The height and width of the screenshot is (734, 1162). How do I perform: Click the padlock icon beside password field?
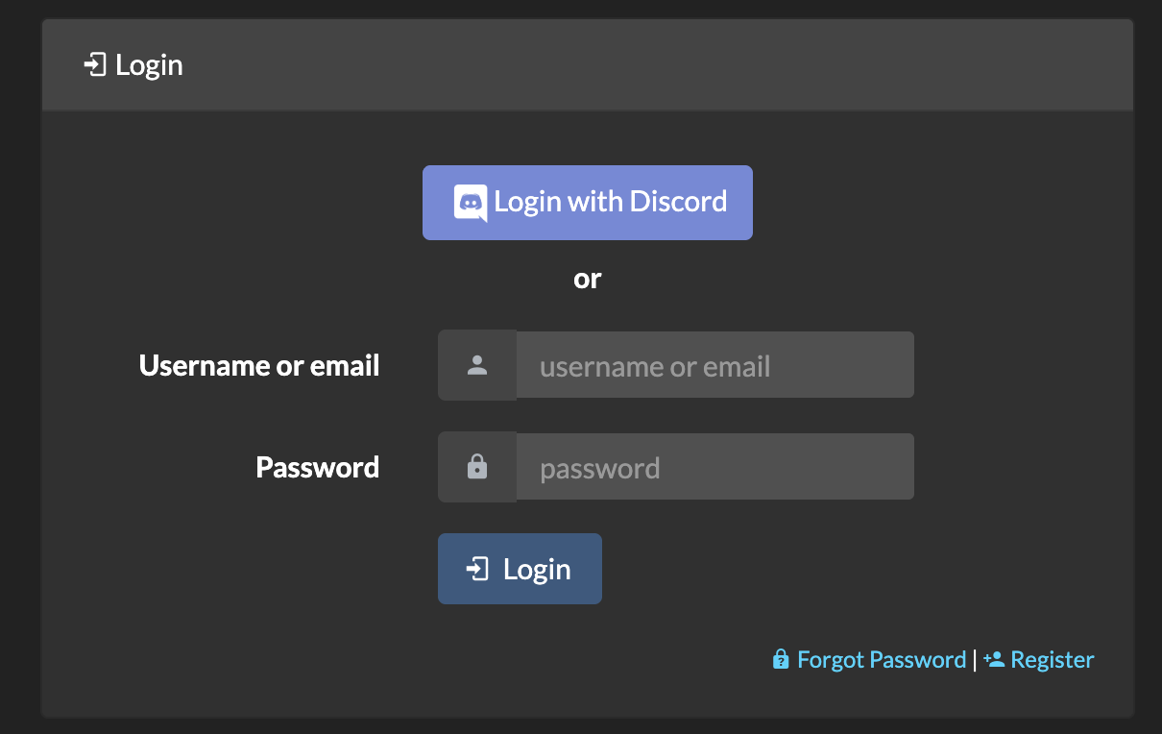(477, 467)
